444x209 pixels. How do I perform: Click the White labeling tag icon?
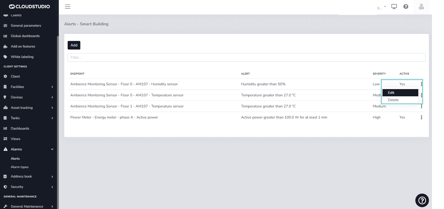(5, 57)
